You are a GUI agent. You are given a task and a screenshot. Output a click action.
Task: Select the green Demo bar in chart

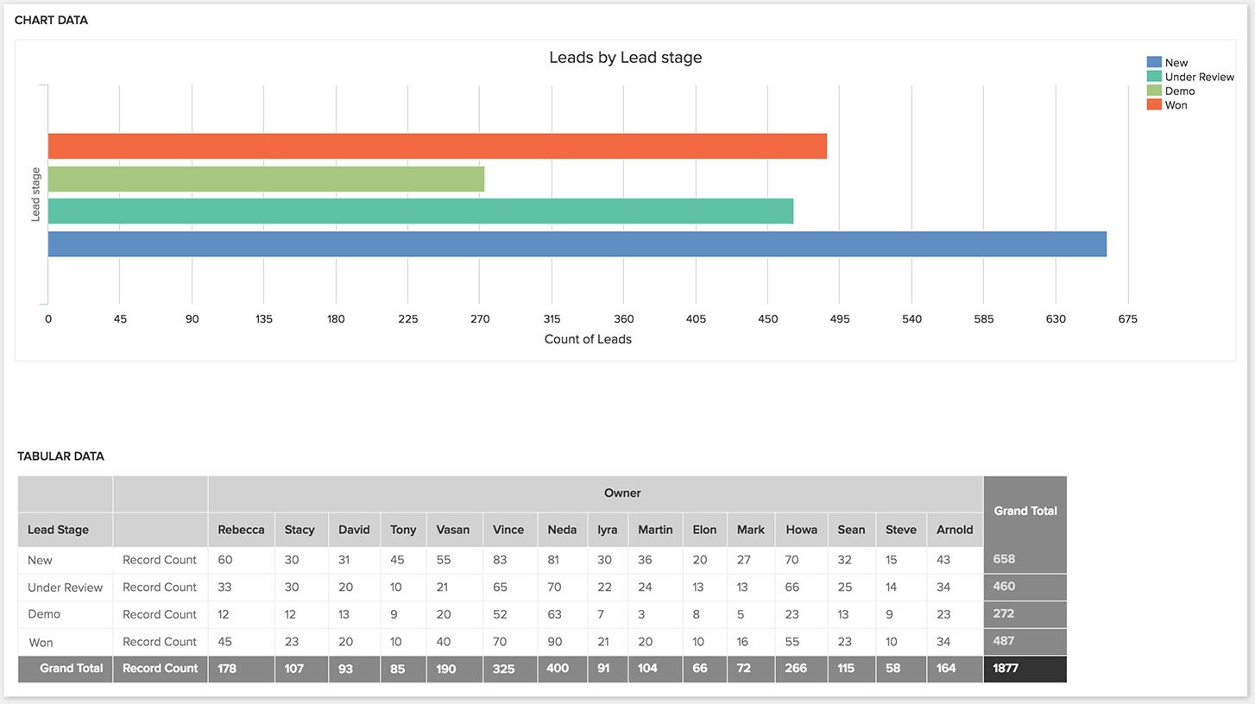tap(266, 179)
